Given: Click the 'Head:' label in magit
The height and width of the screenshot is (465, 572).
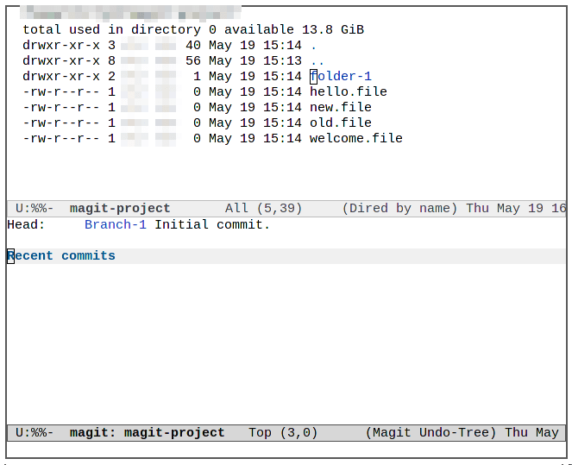Looking at the screenshot, I should 26,224.
